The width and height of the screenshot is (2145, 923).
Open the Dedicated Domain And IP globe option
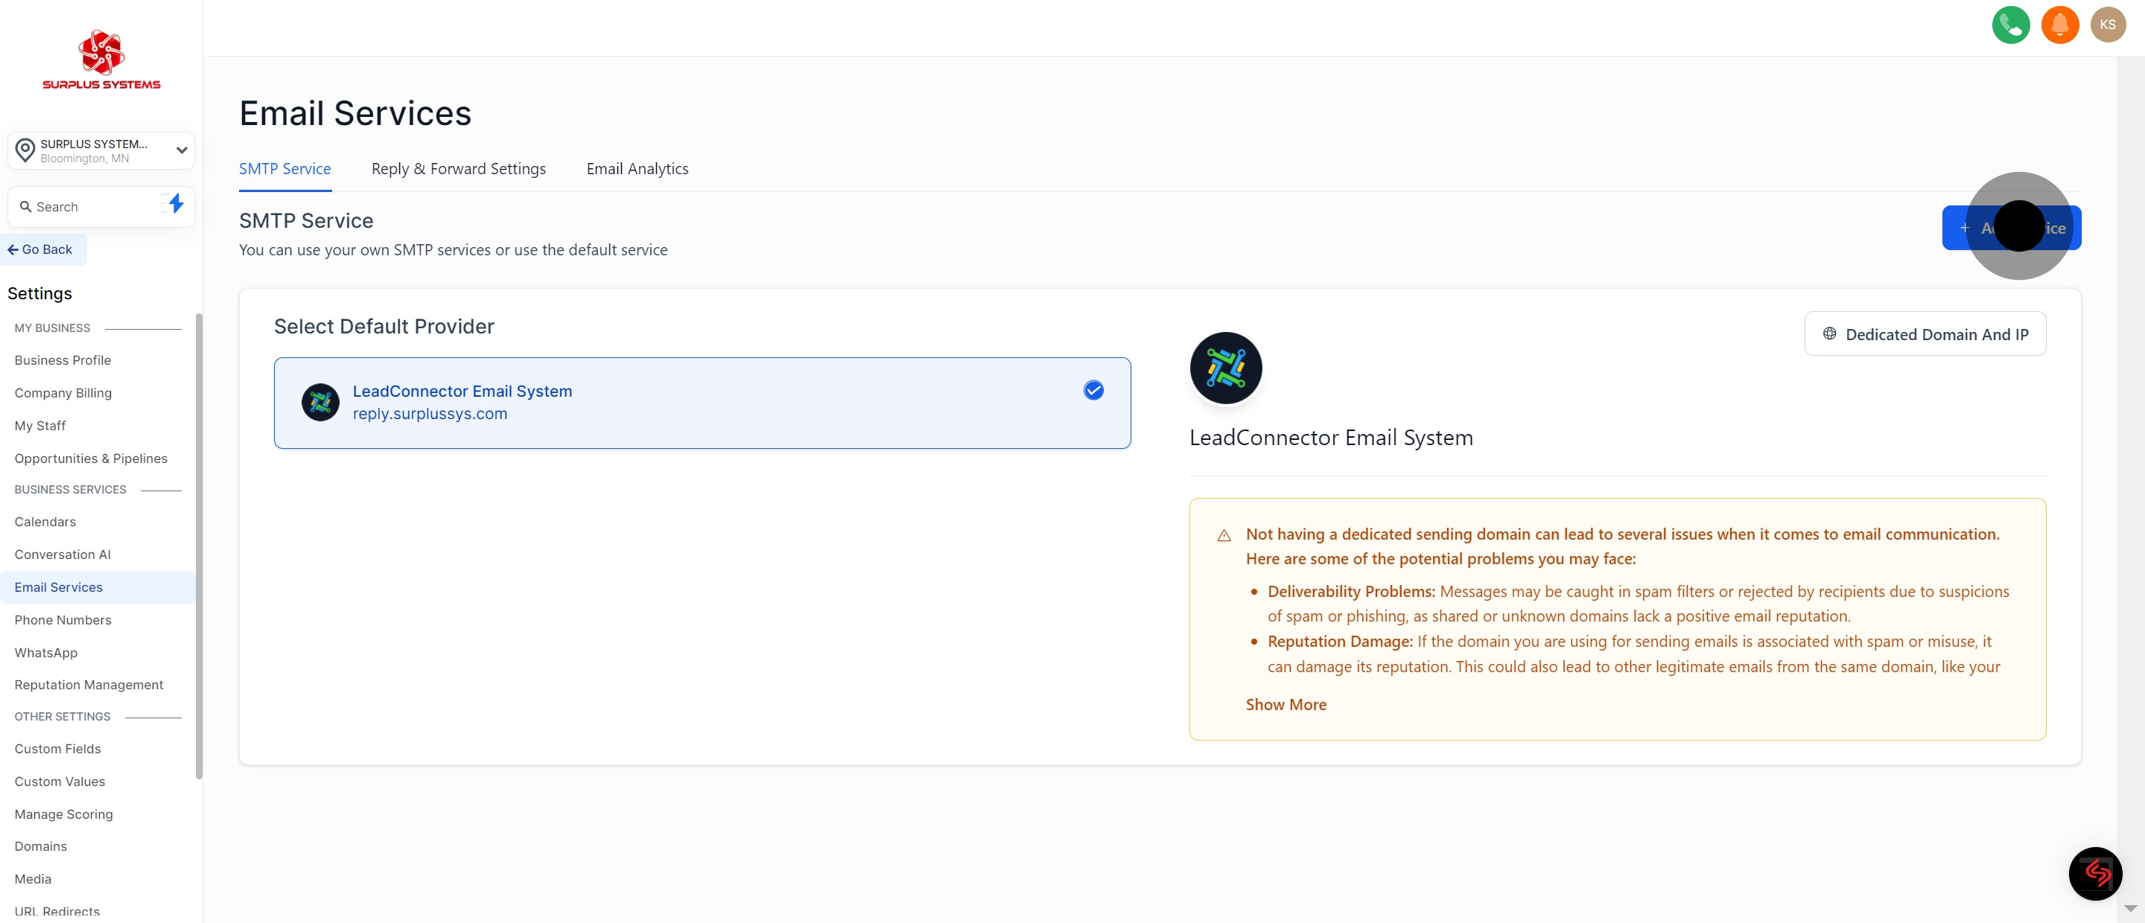coord(1925,333)
